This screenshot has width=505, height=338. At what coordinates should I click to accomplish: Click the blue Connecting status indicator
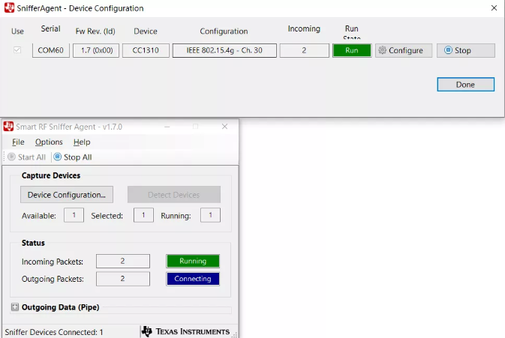click(193, 279)
